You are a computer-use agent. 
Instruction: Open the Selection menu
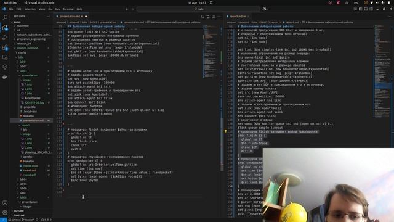point(30,9)
